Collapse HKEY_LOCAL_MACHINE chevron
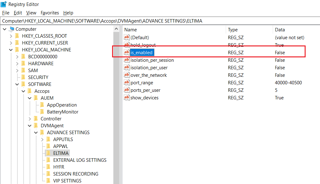Screen dimensions: 320x184 tap(11, 50)
